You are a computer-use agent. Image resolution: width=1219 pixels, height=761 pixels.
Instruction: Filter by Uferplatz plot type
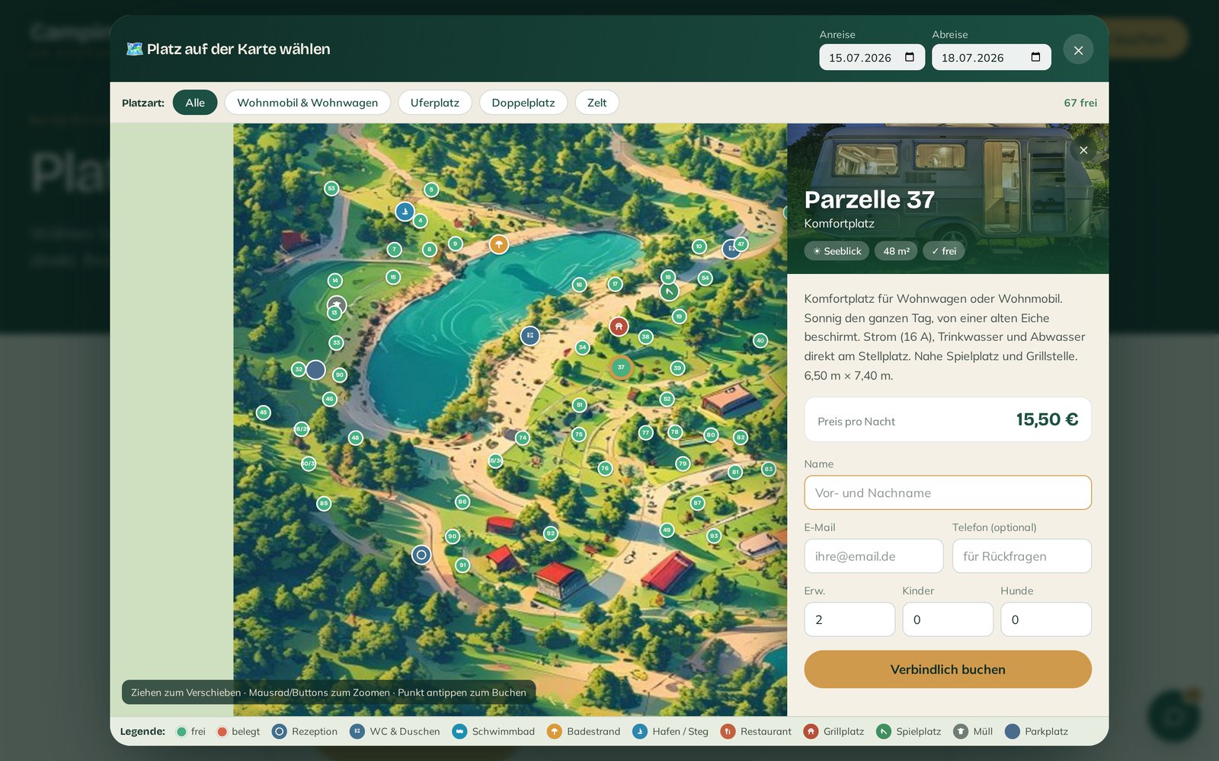pos(435,103)
